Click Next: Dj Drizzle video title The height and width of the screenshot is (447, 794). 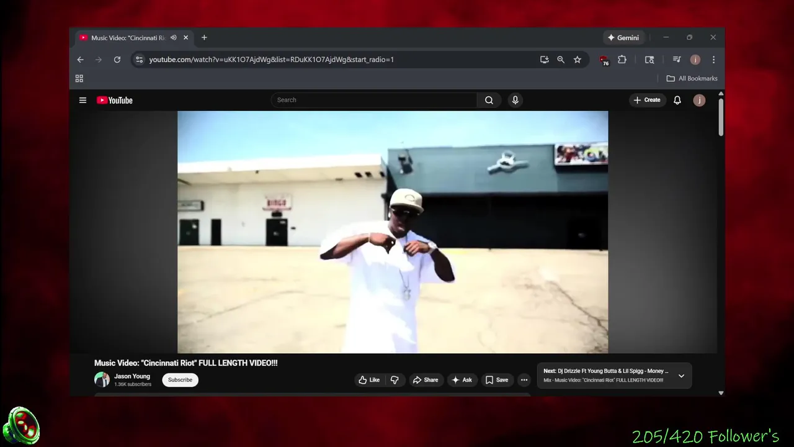click(x=606, y=371)
